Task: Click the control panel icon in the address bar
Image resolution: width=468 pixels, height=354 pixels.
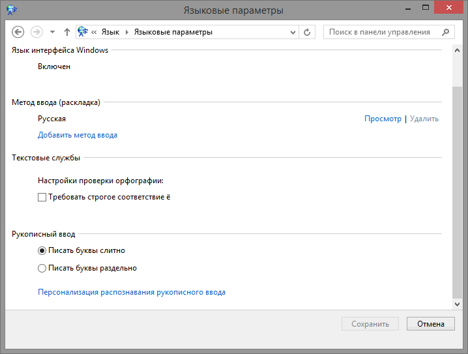Action: coord(83,32)
